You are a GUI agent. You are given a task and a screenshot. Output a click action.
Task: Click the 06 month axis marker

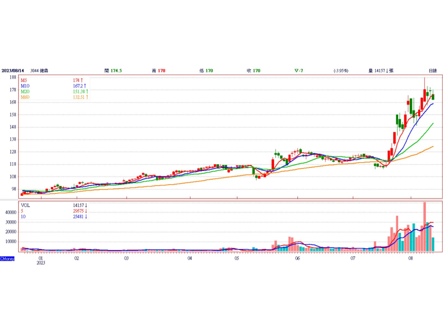297,258
